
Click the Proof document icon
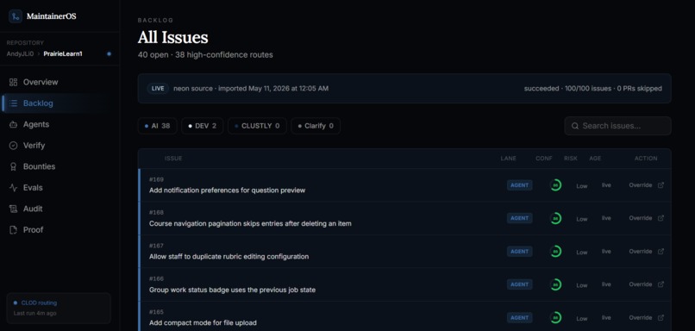[x=13, y=229]
